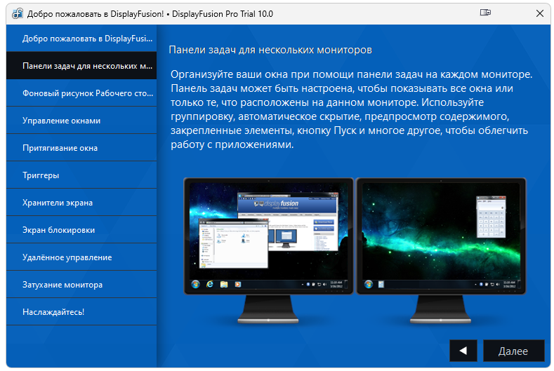Close the DisplayFusion welcome window
Screen dimensions: 554x371
coord(539,13)
